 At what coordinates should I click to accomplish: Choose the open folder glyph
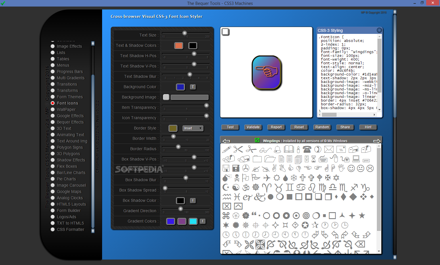270,159
